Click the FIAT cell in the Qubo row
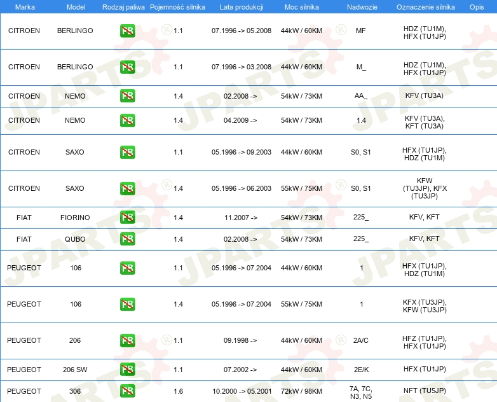The width and height of the screenshot is (497, 402). [x=24, y=239]
